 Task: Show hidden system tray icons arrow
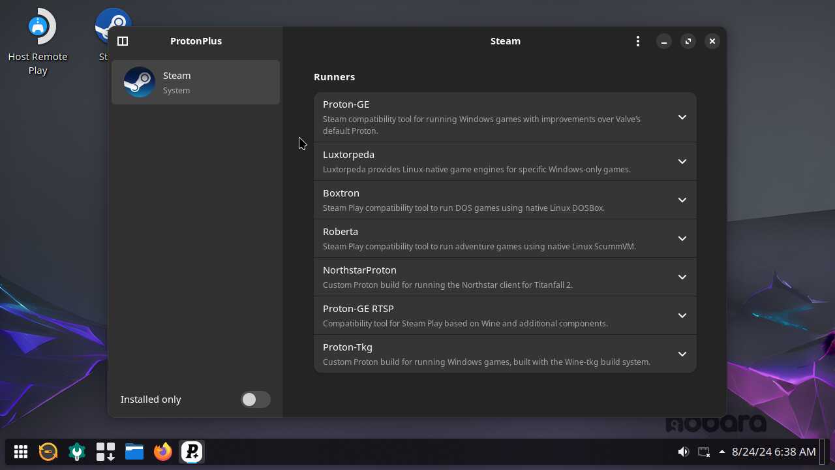coord(721,452)
